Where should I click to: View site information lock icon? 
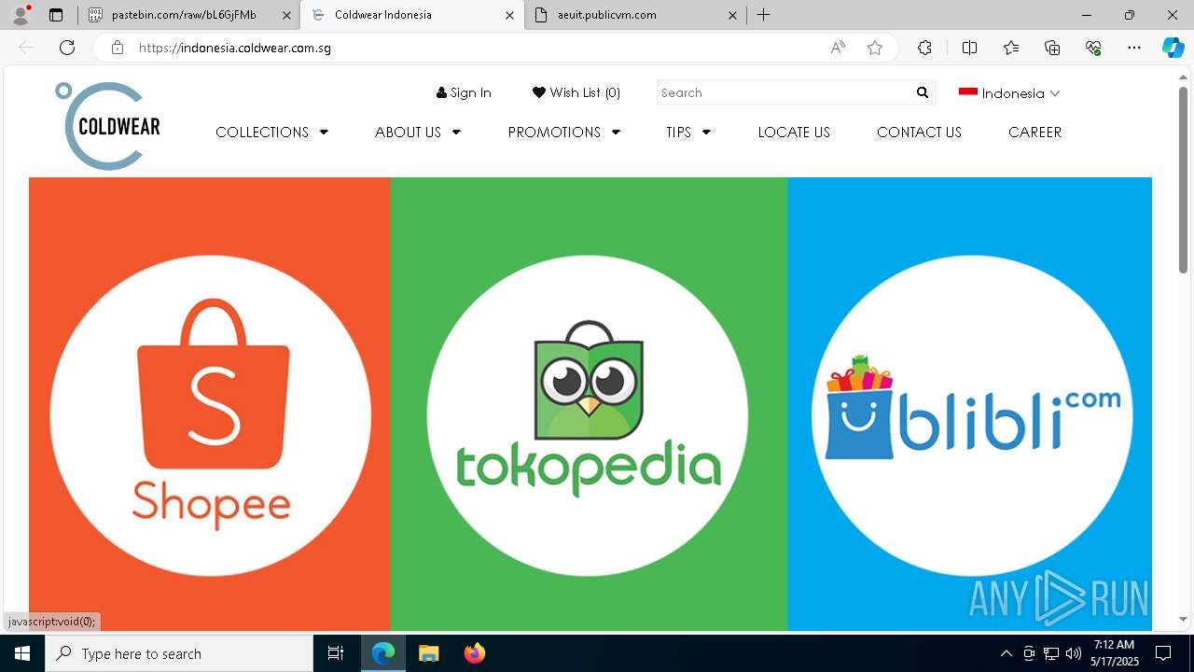tap(118, 48)
